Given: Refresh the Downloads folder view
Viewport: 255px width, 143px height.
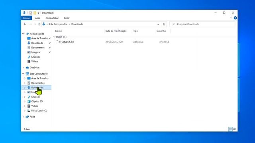Looking at the screenshot, I should click(164, 24).
